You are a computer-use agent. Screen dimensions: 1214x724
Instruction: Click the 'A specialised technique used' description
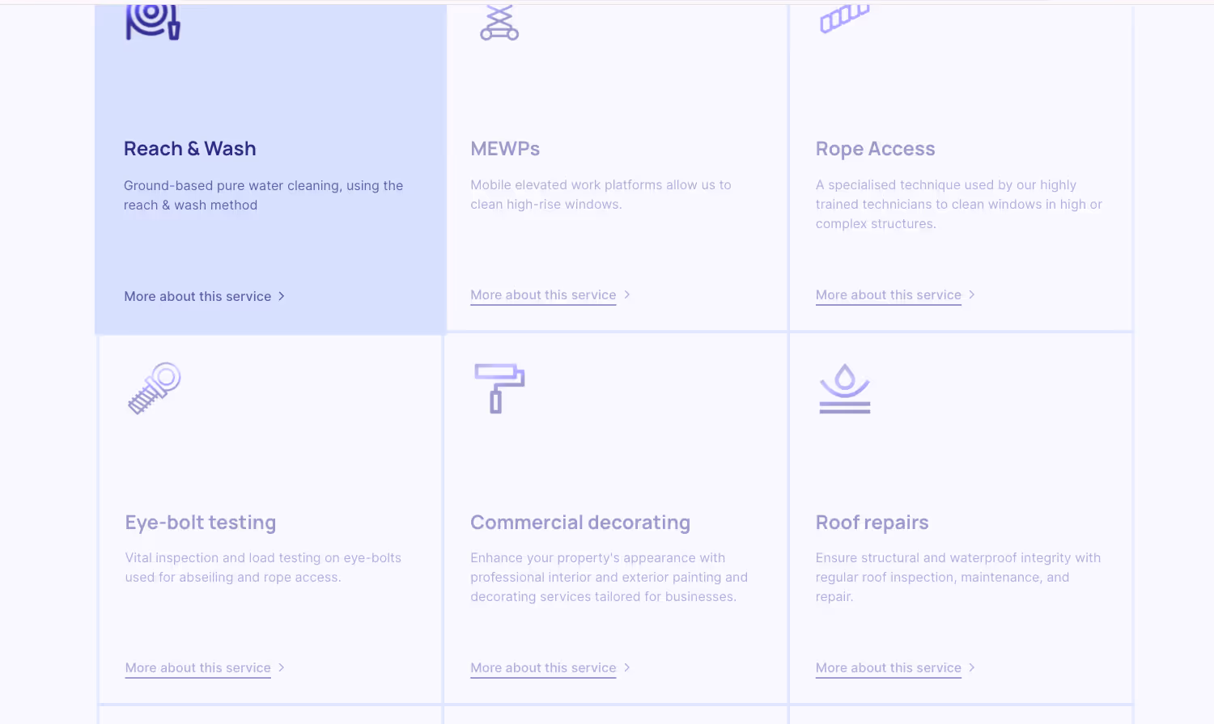click(959, 204)
